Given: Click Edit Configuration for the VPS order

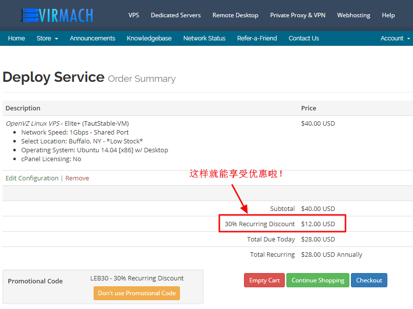Looking at the screenshot, I should point(32,178).
